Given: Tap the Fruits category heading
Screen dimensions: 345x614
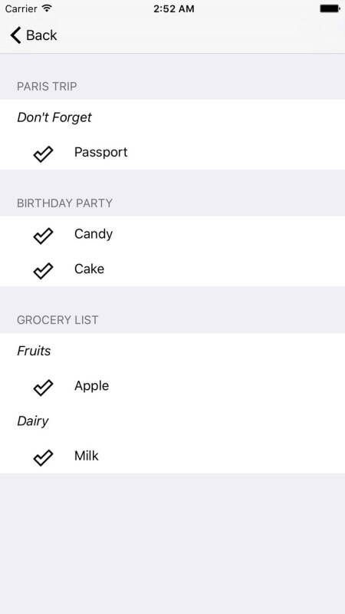Looking at the screenshot, I should tap(34, 351).
